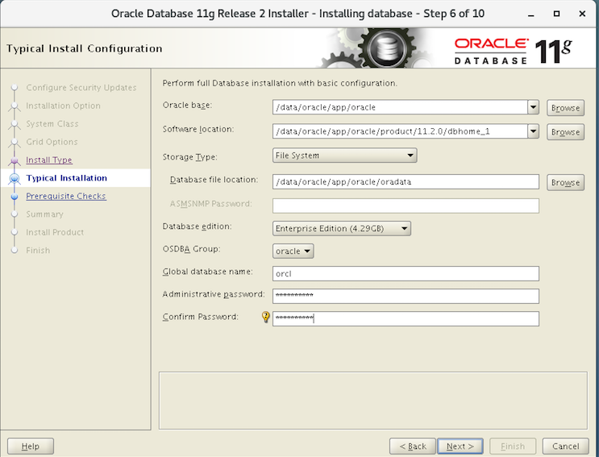Focus the Global database name field
The image size is (599, 457).
[406, 274]
